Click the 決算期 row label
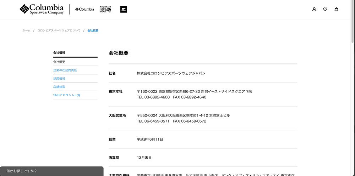This screenshot has height=176, width=355. pos(114,158)
